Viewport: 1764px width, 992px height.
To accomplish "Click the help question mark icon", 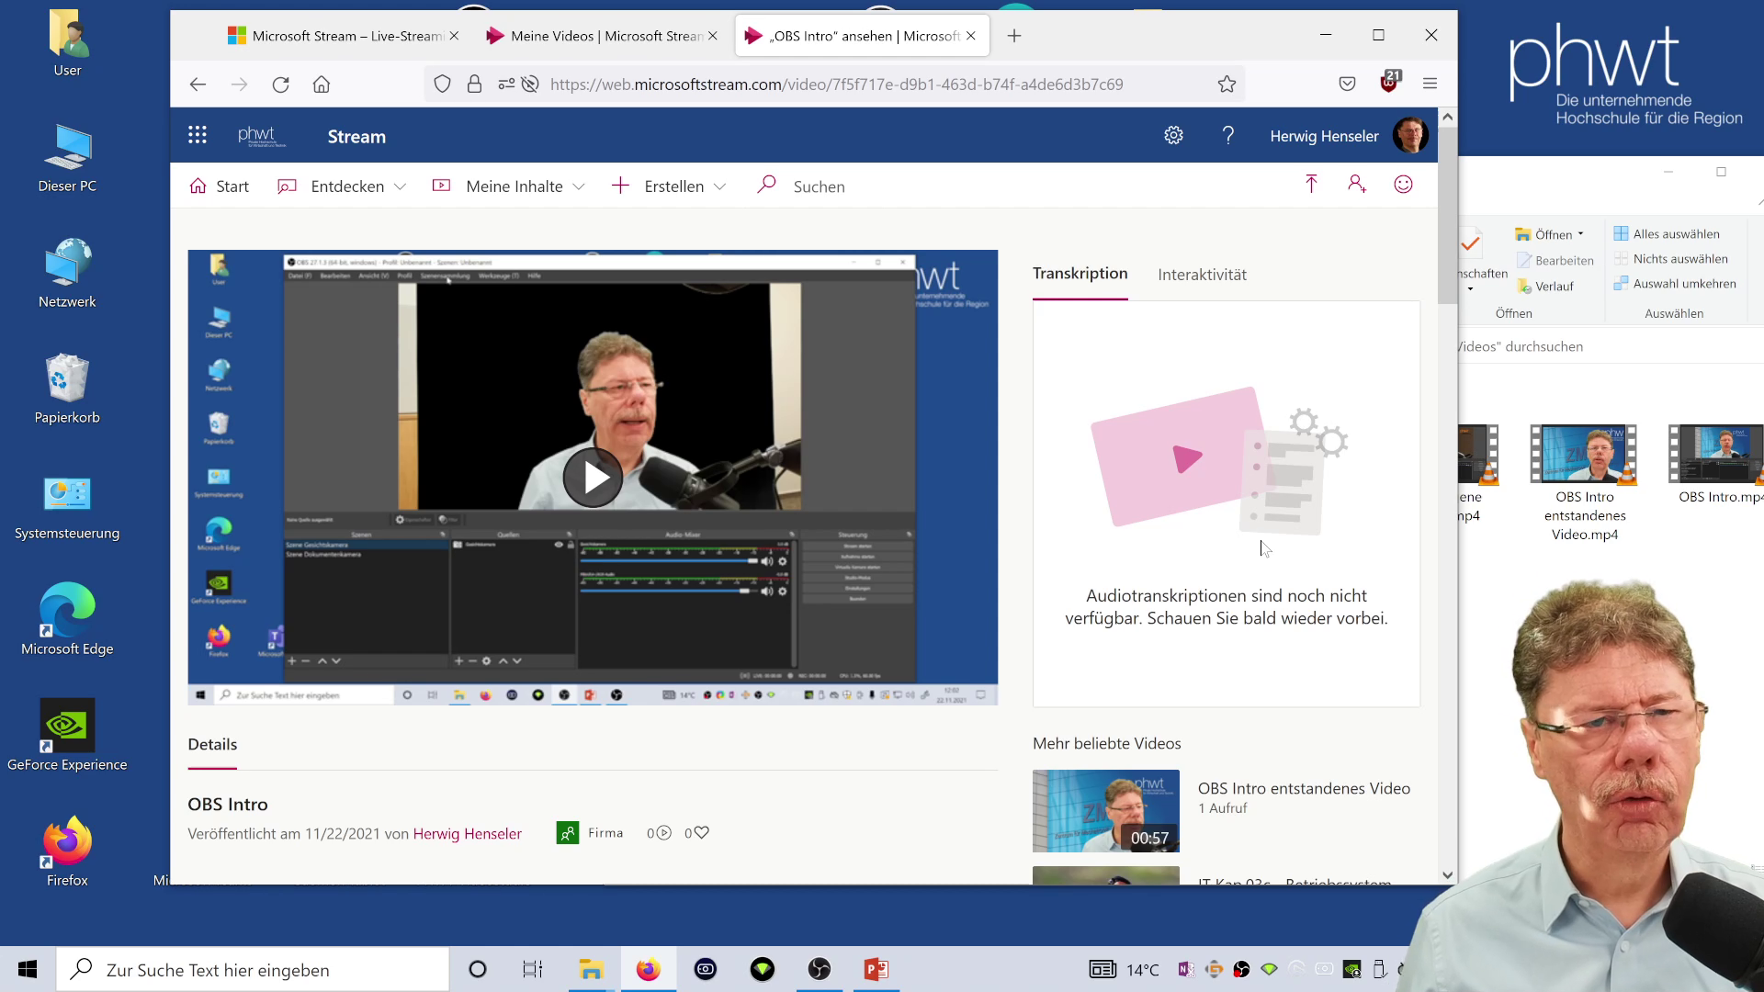I will [x=1228, y=136].
